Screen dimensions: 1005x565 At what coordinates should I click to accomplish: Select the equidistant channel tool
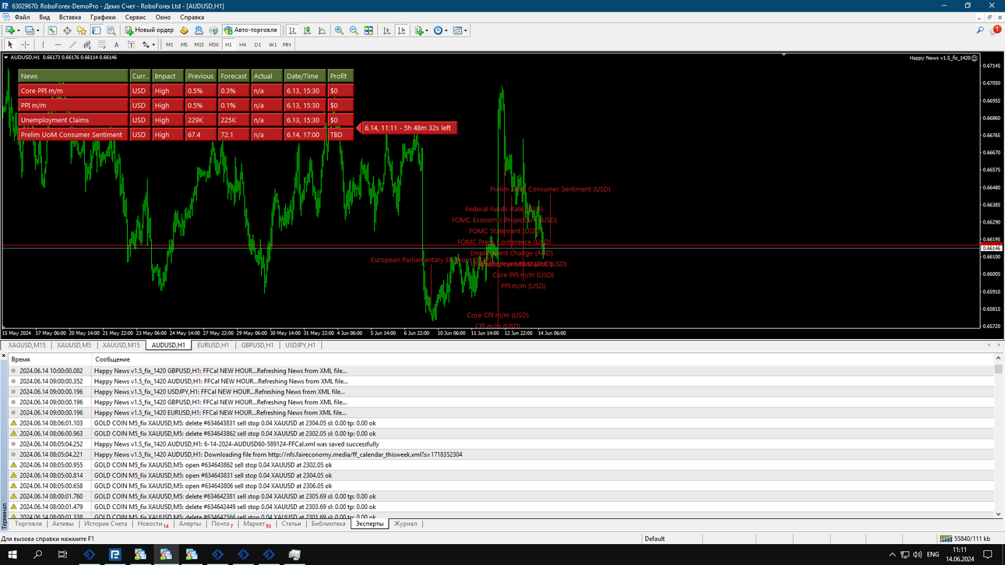tap(87, 44)
